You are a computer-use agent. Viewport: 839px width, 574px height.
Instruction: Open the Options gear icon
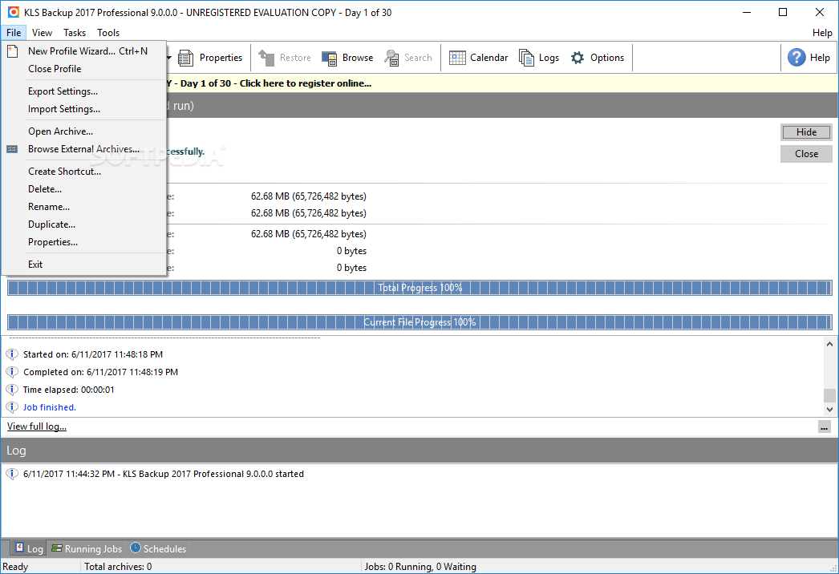coord(578,58)
